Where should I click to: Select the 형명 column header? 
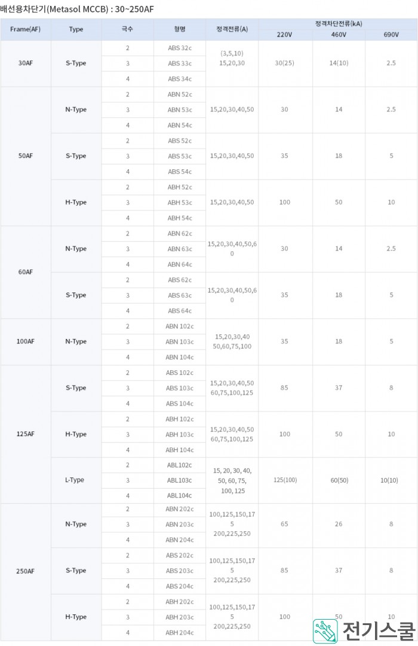(x=180, y=29)
